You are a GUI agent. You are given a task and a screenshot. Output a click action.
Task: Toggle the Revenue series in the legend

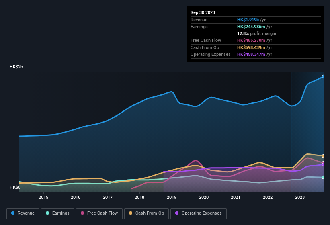(23, 213)
